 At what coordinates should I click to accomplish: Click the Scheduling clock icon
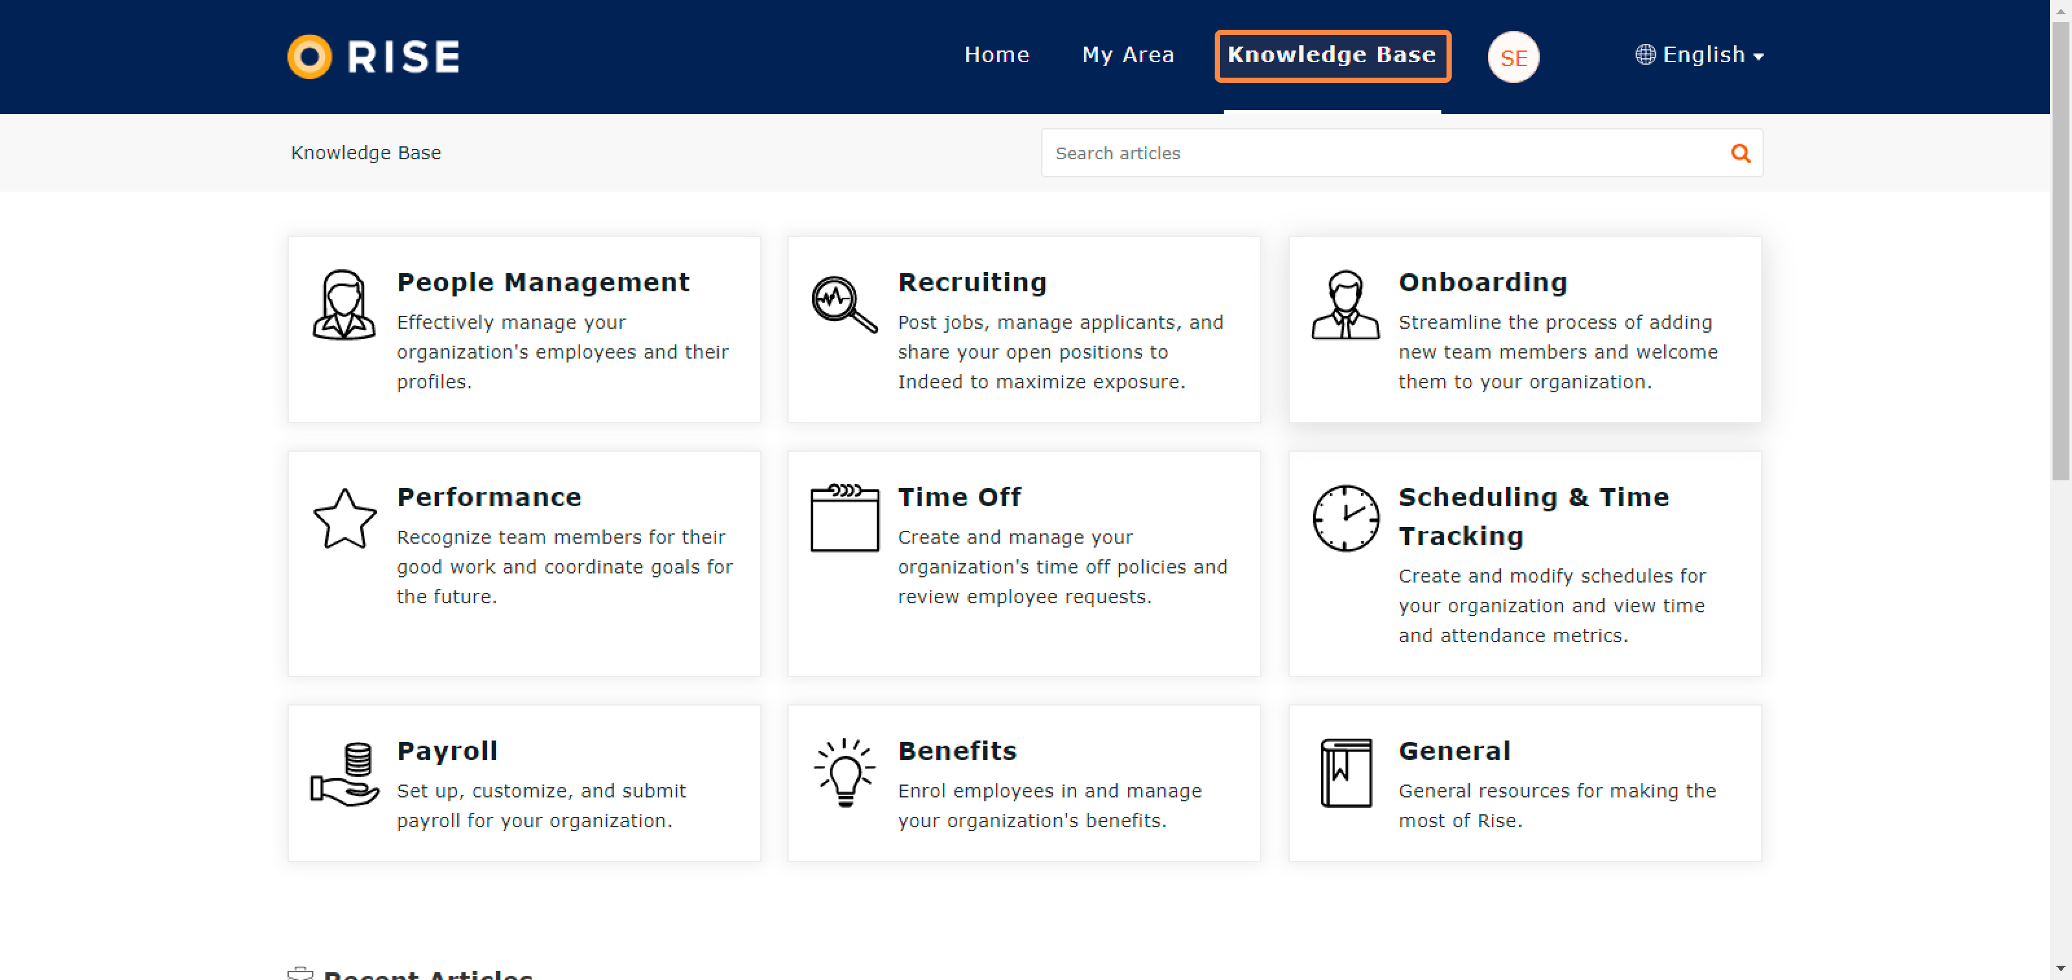pos(1346,518)
